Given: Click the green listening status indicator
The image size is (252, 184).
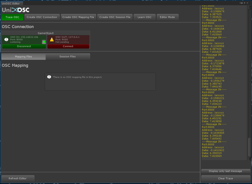Looking at the screenshot, I should [x=44, y=42].
